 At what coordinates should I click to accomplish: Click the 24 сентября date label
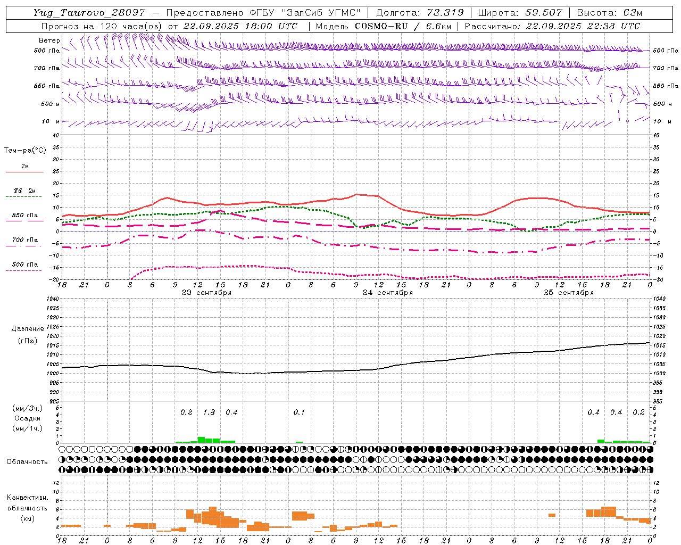pyautogui.click(x=388, y=293)
